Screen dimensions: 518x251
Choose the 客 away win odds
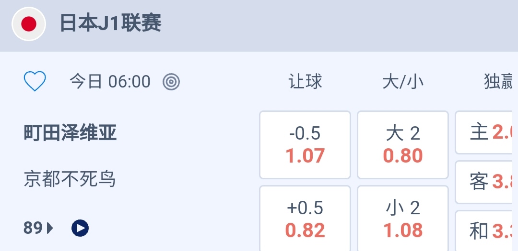487,182
